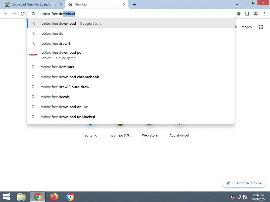Screen dimensions: 270x202
Task: Pick 'roblox free download chromebook' suggestion
Action: point(131,77)
